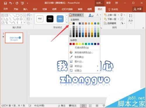Switch to the 设计 tab
Screen dimensions: 146x108
coord(35,9)
